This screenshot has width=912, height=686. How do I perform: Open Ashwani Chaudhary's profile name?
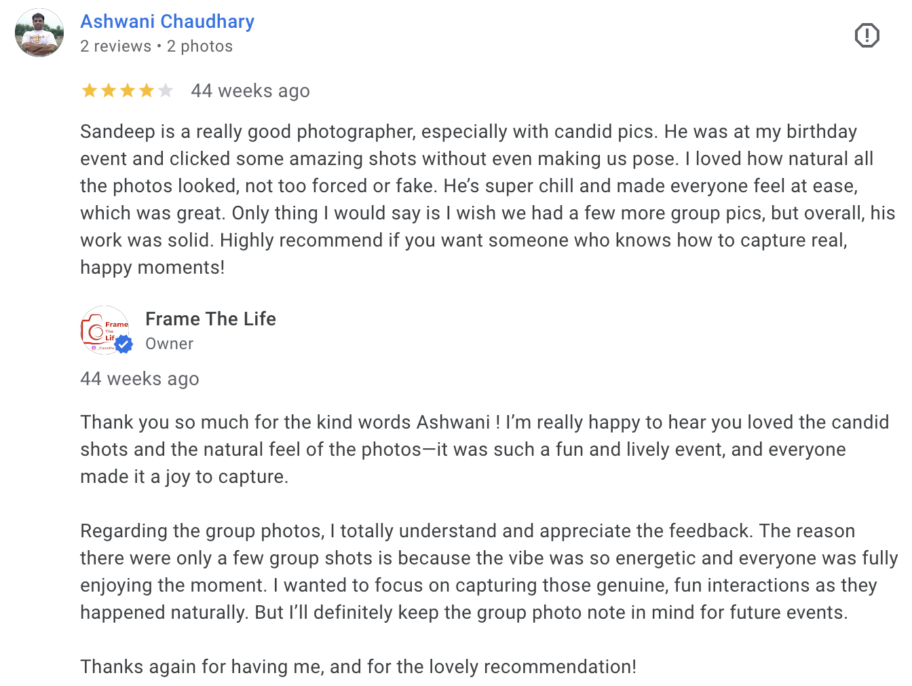(x=167, y=21)
